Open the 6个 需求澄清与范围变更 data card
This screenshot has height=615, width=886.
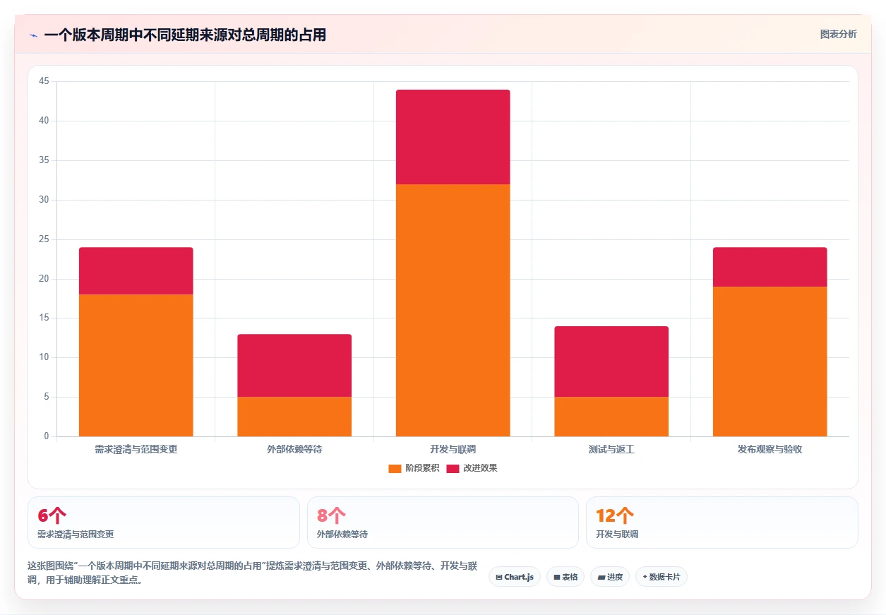pos(164,523)
